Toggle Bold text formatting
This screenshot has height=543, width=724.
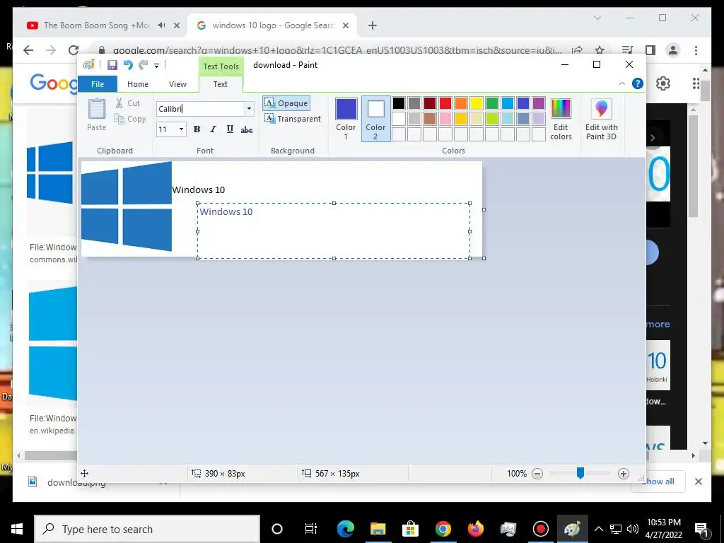pos(197,129)
